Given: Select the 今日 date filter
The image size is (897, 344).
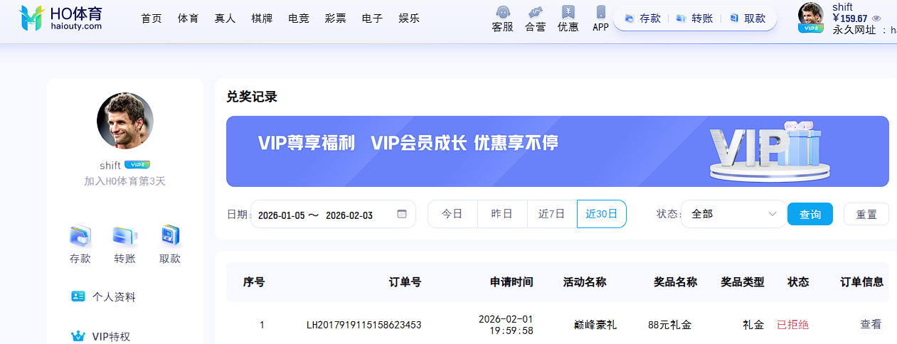Looking at the screenshot, I should point(452,214).
